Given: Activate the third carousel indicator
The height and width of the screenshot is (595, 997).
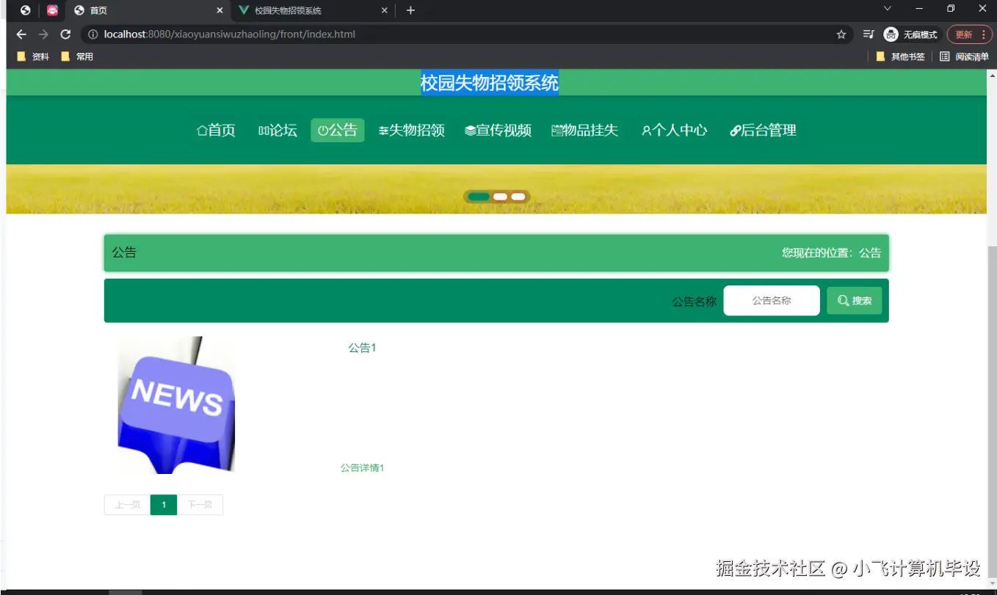Looking at the screenshot, I should pos(518,197).
